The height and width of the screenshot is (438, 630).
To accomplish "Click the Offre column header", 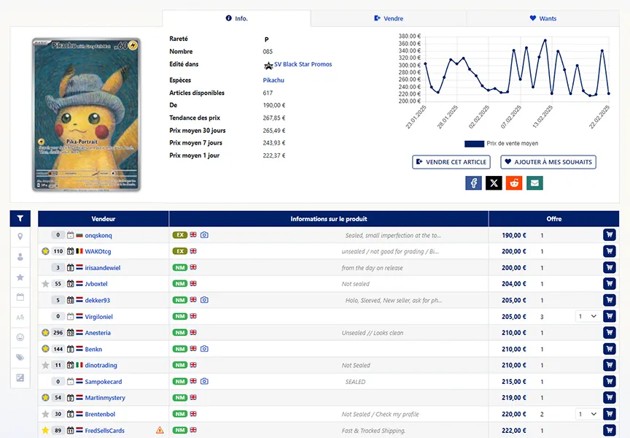I will pyautogui.click(x=553, y=219).
